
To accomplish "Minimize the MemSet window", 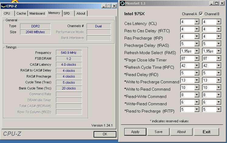I will 212,3.
